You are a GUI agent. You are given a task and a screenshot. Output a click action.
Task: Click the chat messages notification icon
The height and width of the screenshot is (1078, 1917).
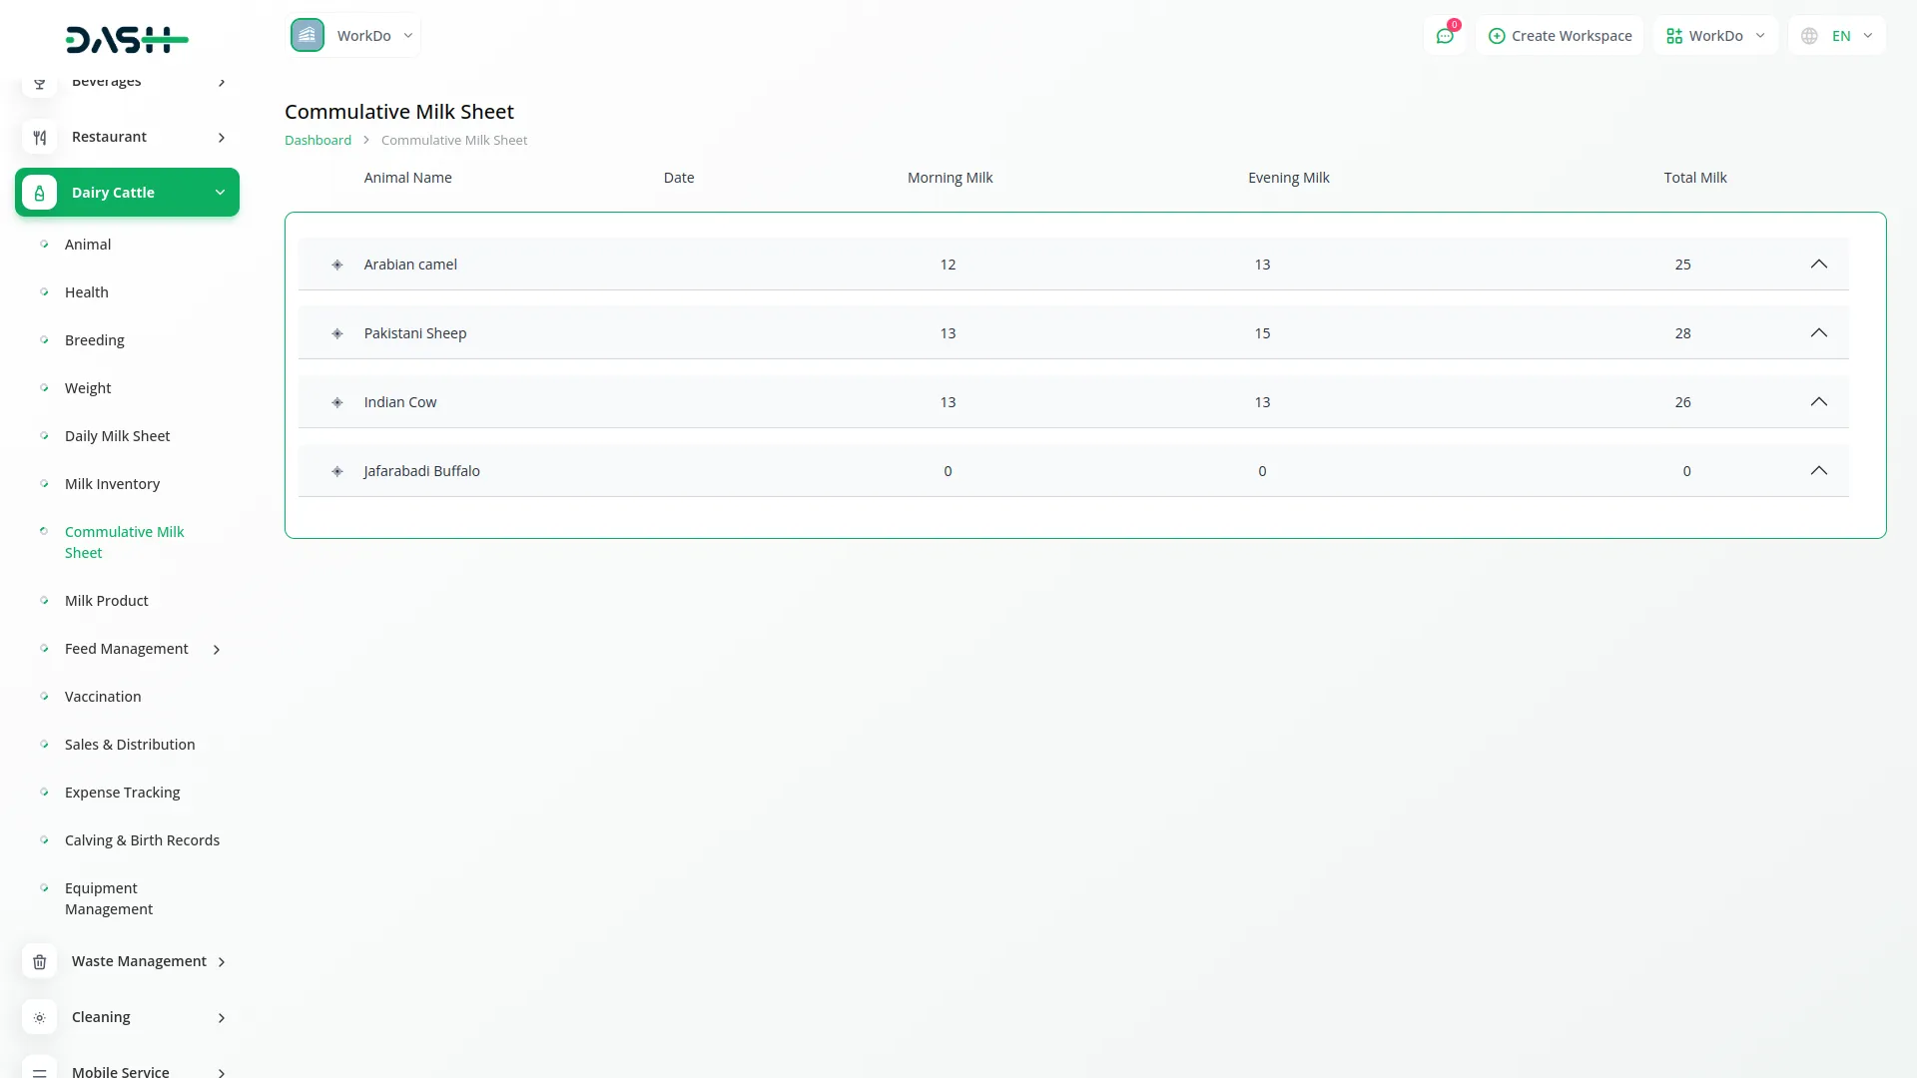(1445, 36)
